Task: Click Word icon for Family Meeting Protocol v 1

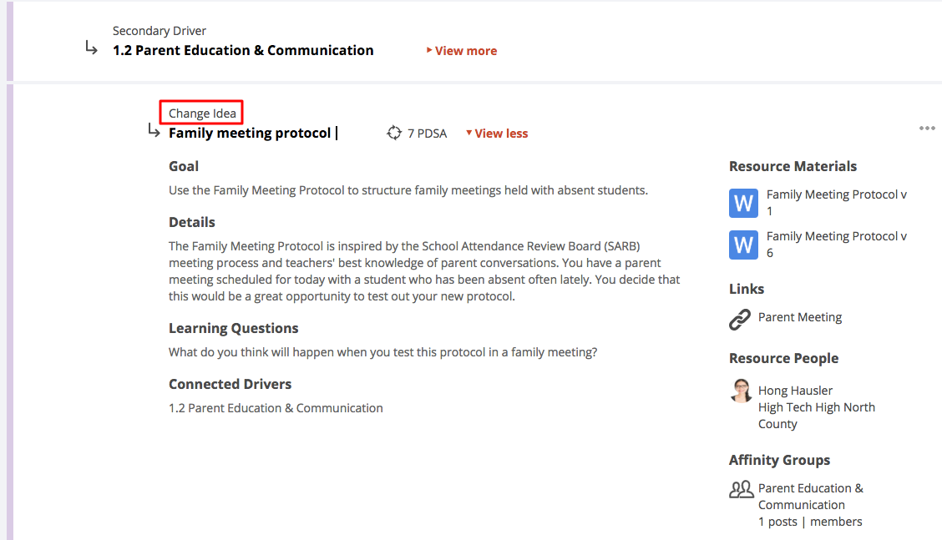Action: 743,203
